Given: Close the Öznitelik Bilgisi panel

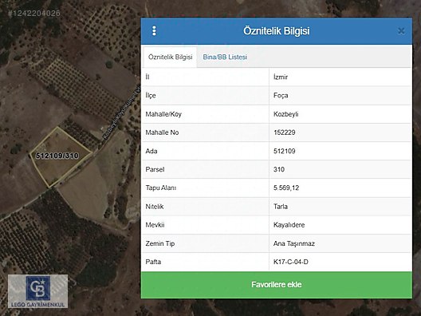Looking at the screenshot, I should click(x=401, y=31).
